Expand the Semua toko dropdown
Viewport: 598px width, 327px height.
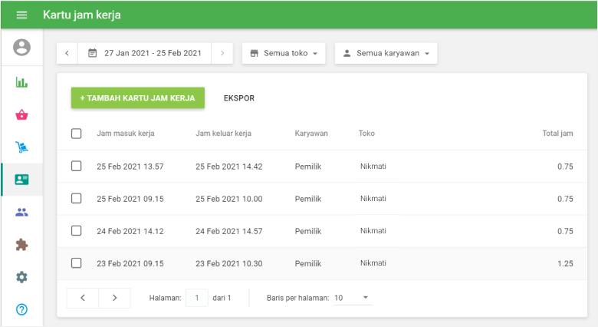[284, 54]
